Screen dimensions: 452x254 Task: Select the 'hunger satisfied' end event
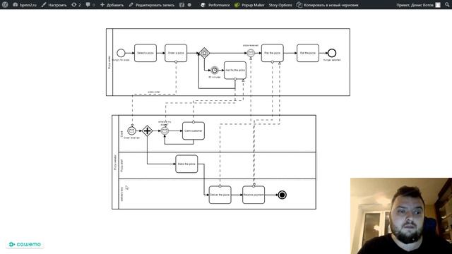[332, 53]
